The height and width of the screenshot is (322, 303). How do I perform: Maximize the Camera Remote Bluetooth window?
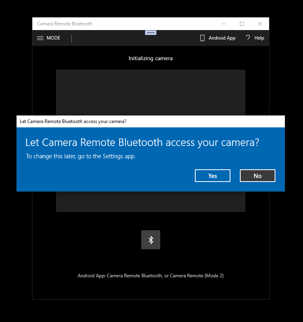pyautogui.click(x=242, y=24)
